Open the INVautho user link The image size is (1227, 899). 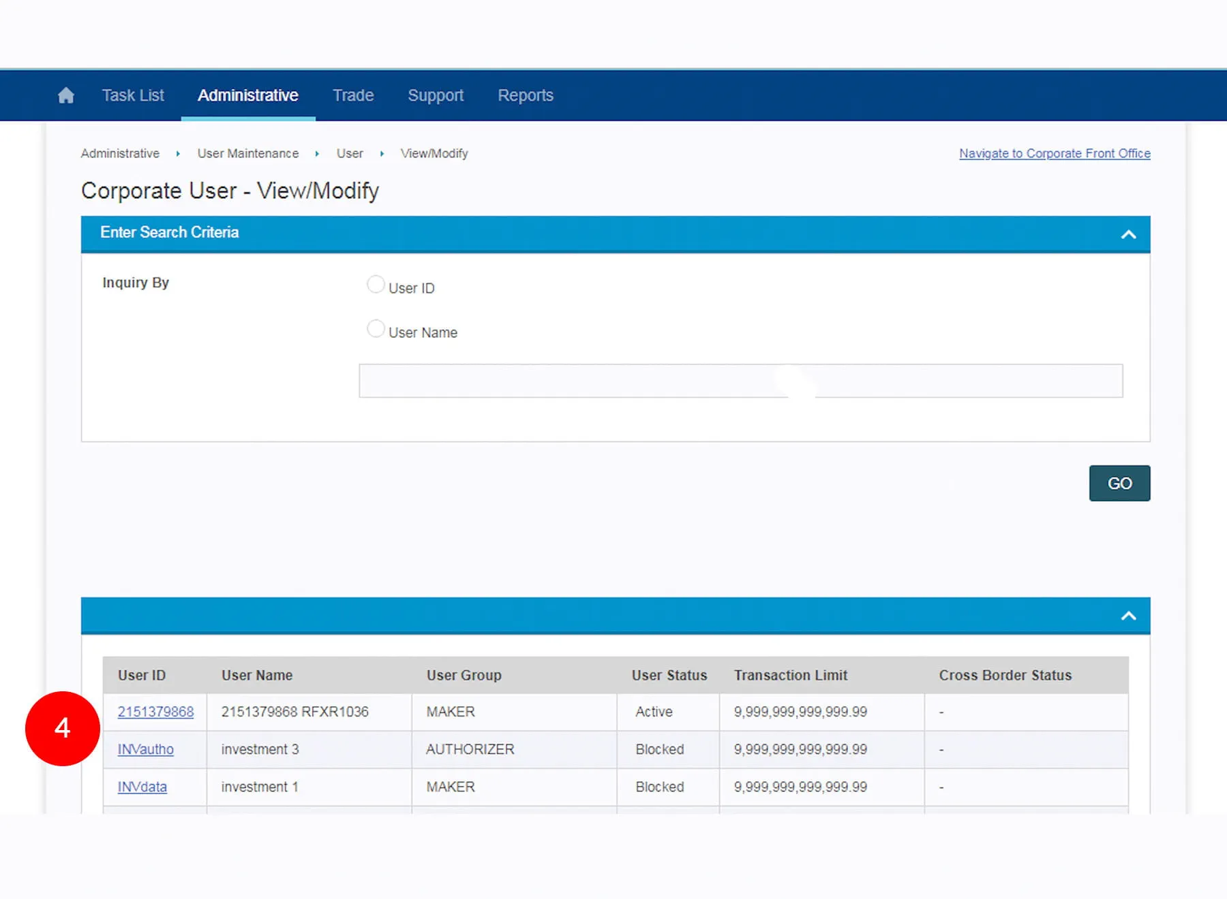pyautogui.click(x=145, y=749)
